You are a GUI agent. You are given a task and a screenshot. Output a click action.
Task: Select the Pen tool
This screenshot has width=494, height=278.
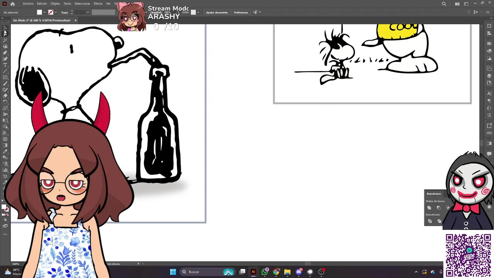[x=5, y=53]
